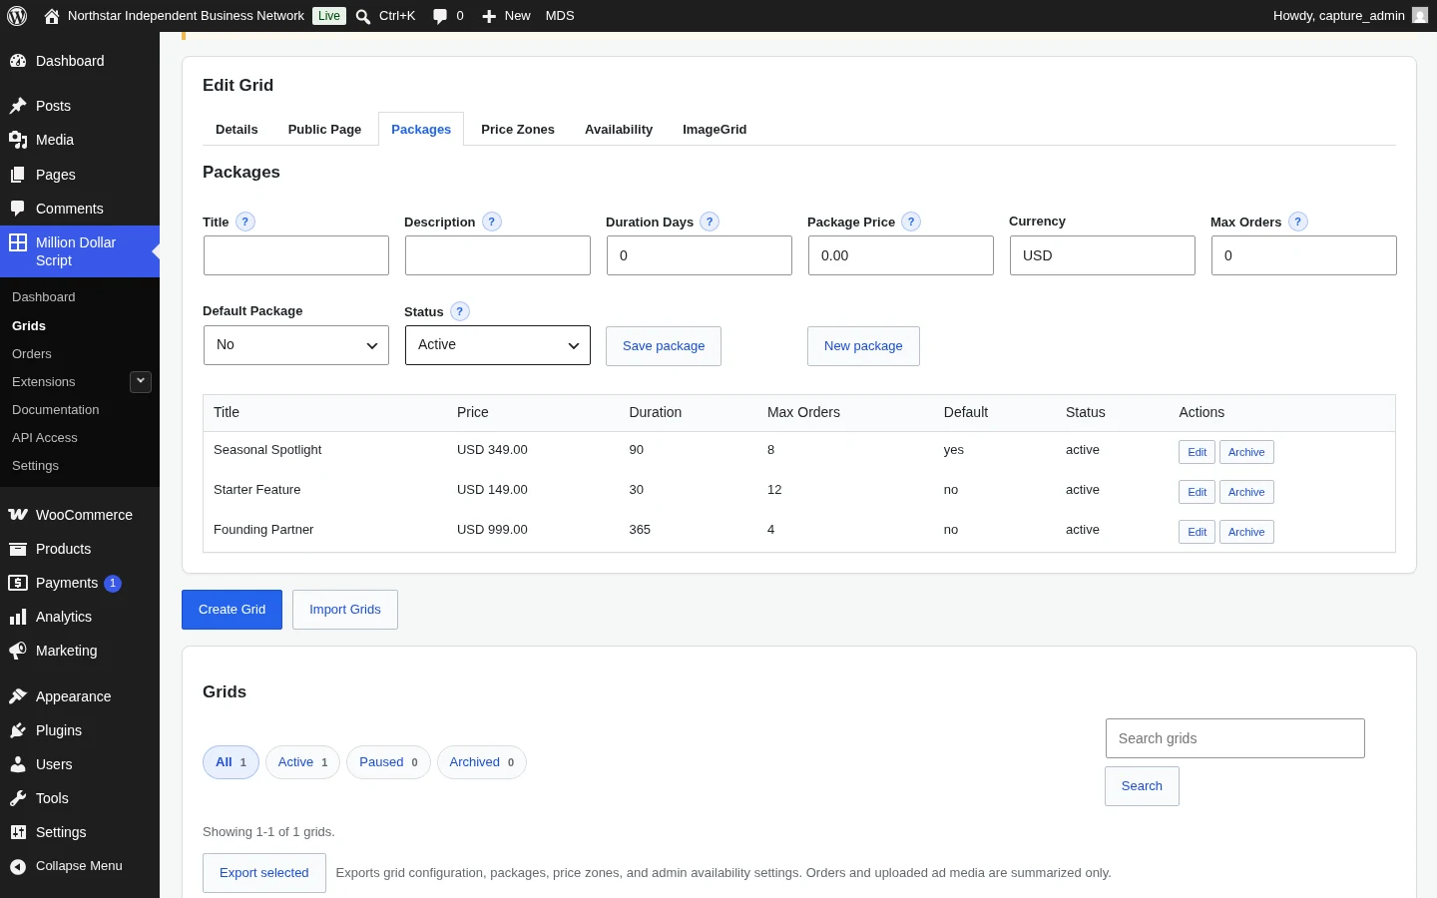Click the Posts pin icon
1437x898 pixels.
pos(18,106)
